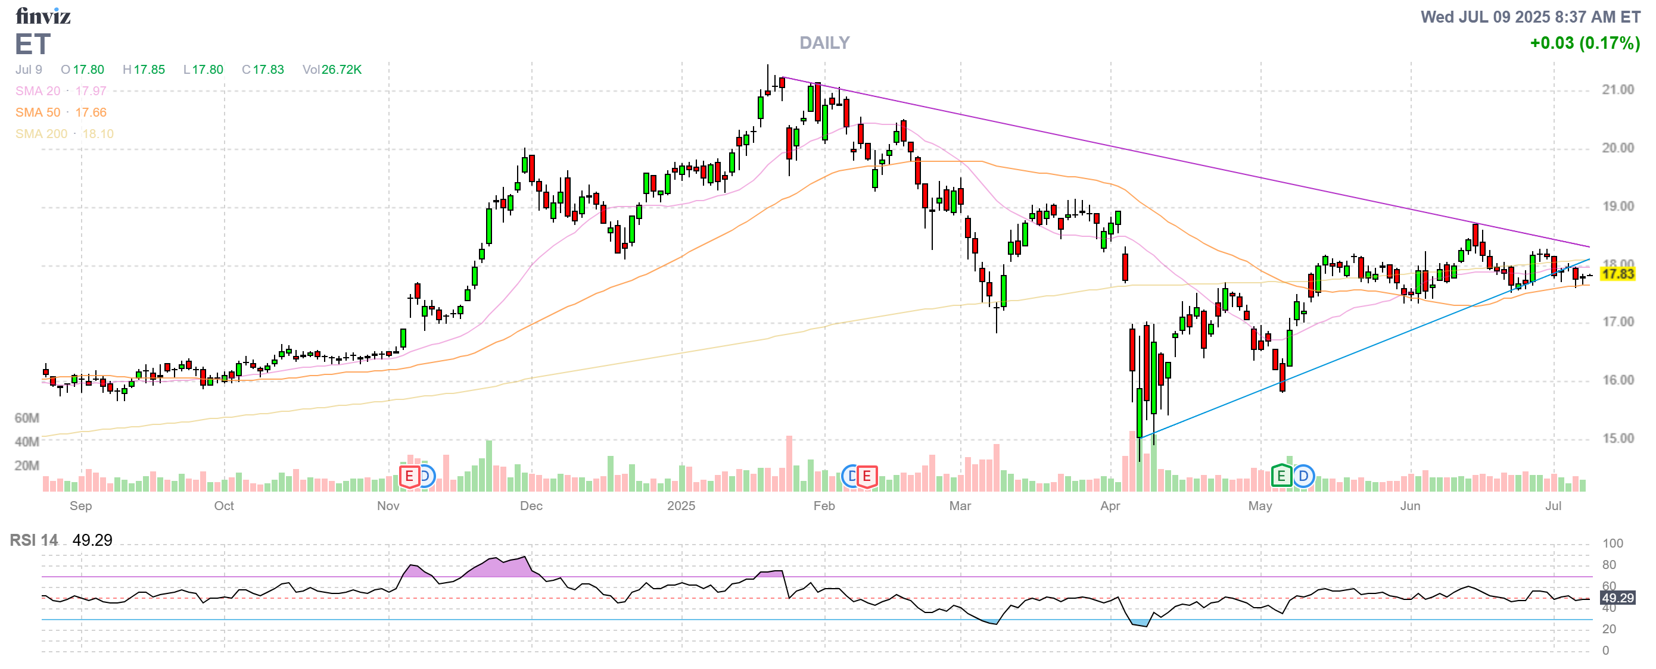Click the May dividend D marker

pos(1303,476)
